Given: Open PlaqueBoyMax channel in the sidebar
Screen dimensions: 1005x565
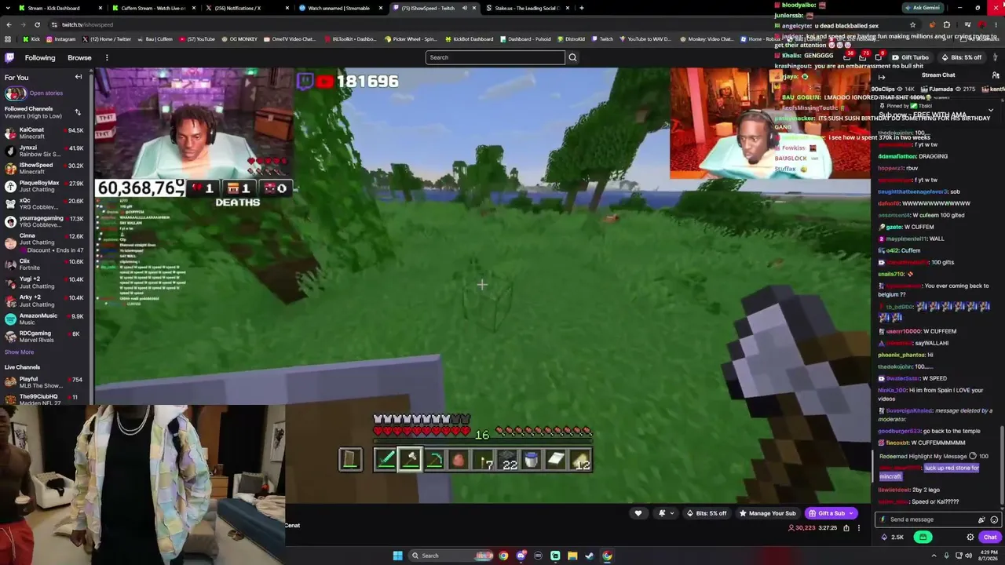Looking at the screenshot, I should tap(46, 186).
